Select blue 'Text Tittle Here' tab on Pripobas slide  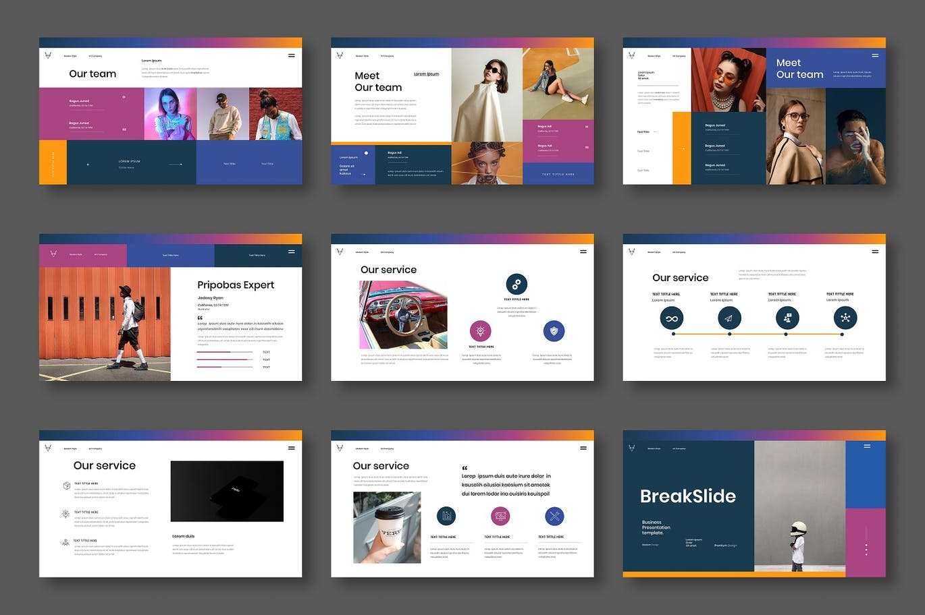[x=170, y=256]
